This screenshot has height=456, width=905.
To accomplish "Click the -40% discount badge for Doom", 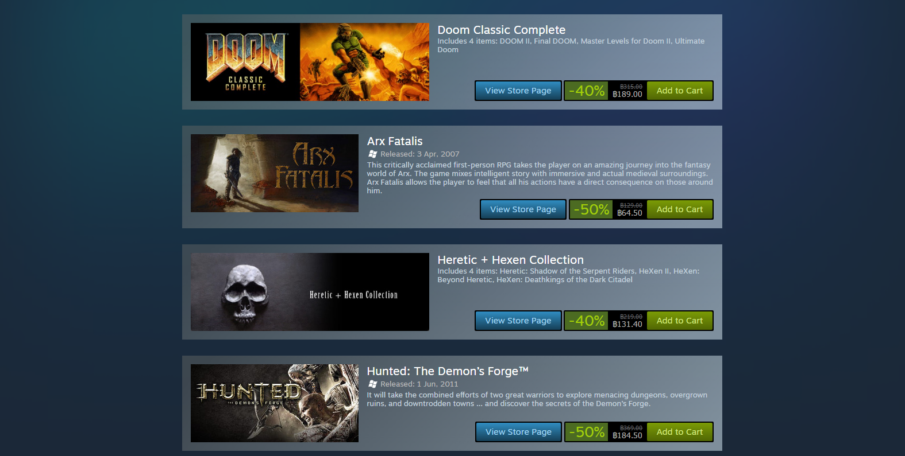I will click(x=587, y=91).
